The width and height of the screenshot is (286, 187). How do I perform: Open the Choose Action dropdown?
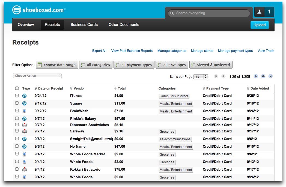click(37, 76)
